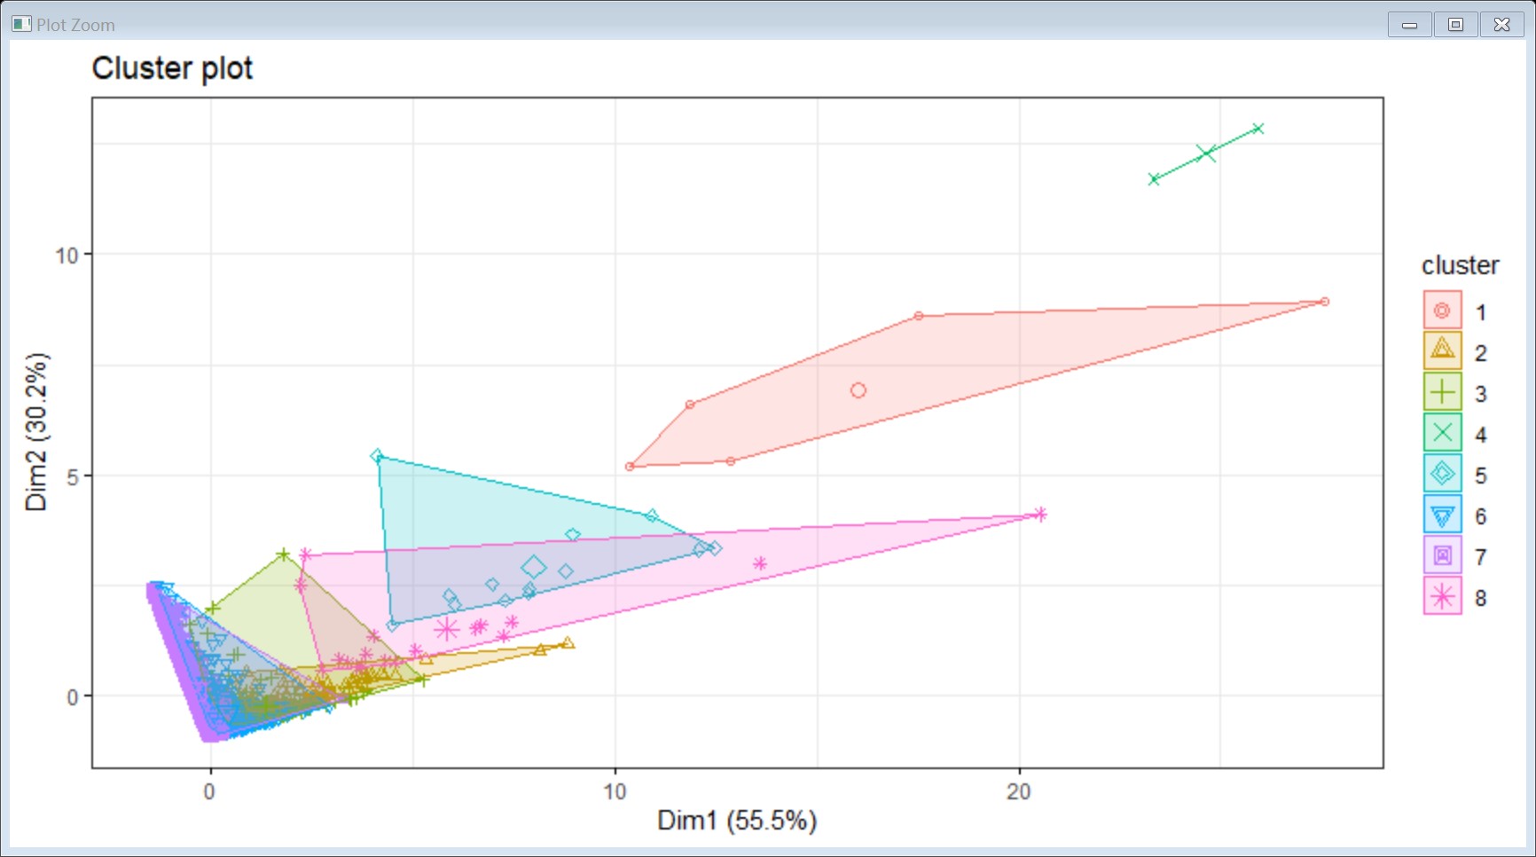Maximize the Plot Zoom window

click(x=1456, y=25)
